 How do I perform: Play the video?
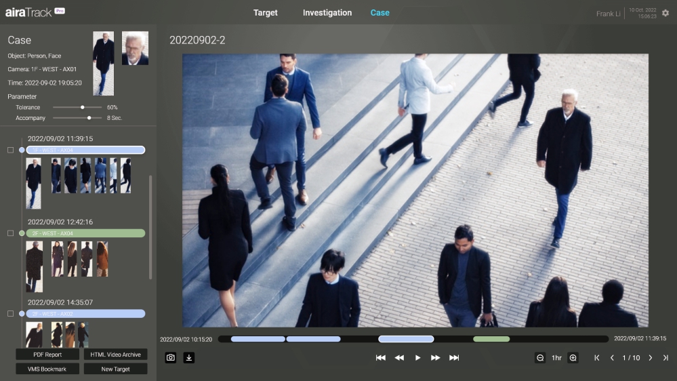[417, 357]
